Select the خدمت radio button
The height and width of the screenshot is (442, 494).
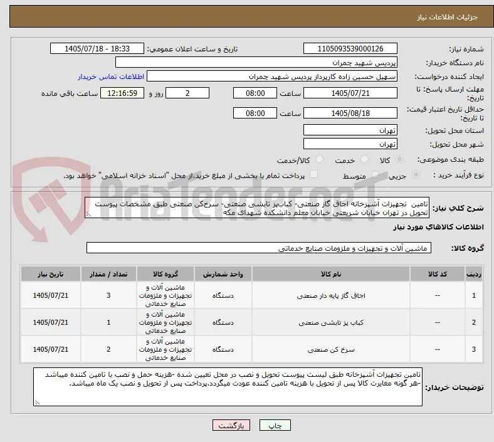tap(364, 159)
